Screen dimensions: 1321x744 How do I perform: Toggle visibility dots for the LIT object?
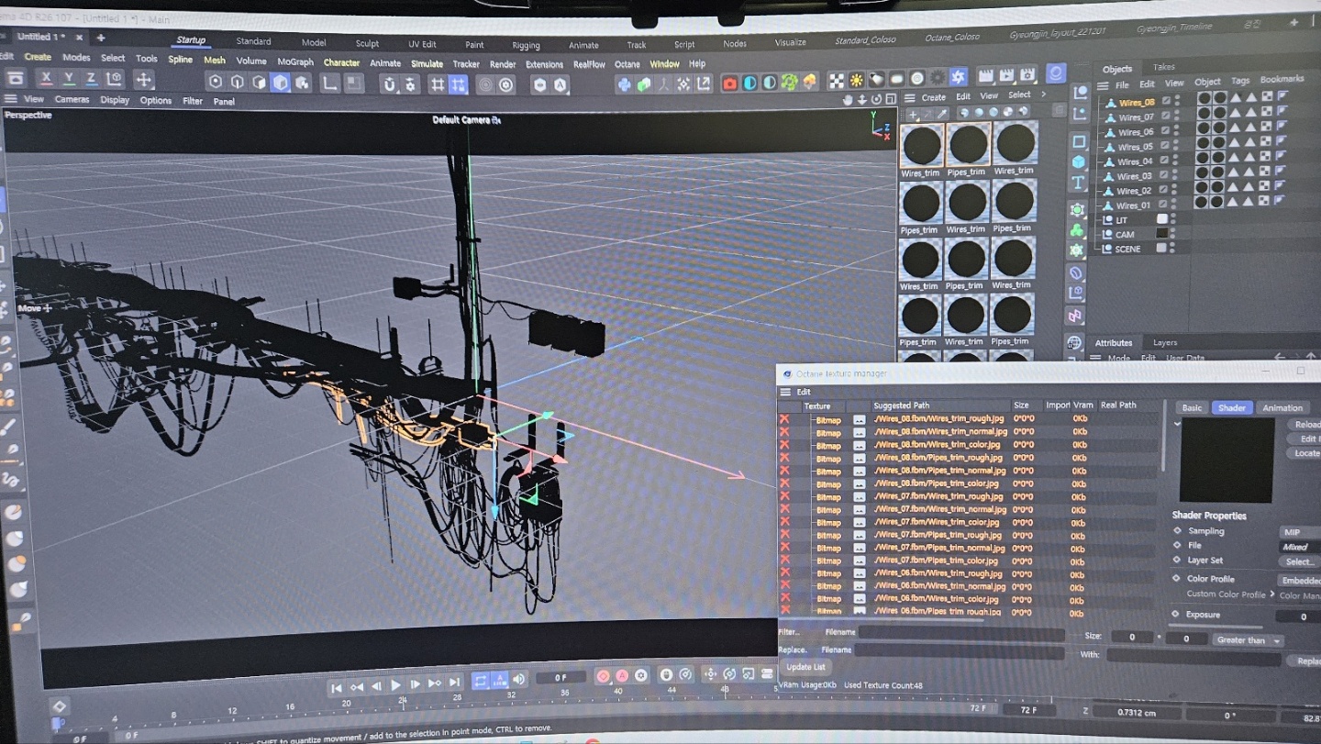click(1175, 218)
